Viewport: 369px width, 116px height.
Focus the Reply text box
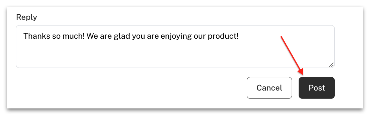point(175,47)
